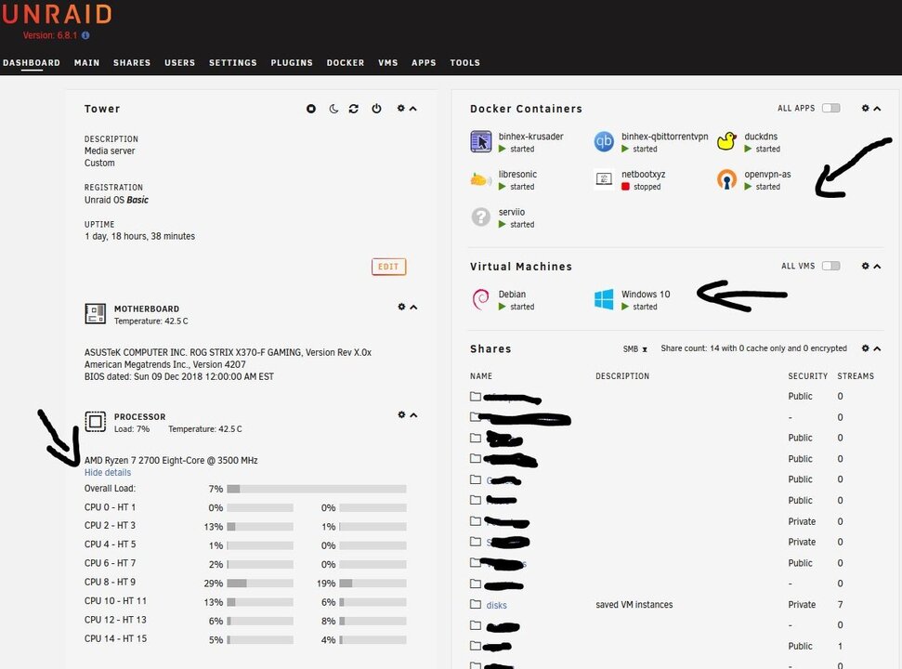Collapse the Tower panel chevron
This screenshot has height=669, width=902.
[413, 108]
